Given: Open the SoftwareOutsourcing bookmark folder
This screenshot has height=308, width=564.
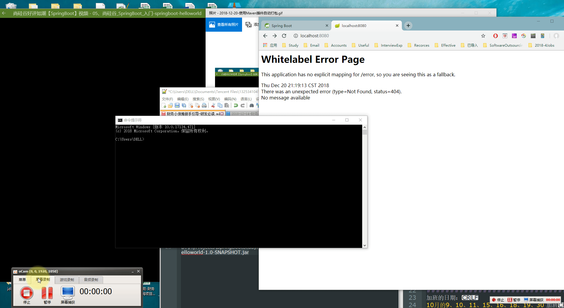Looking at the screenshot, I should [x=503, y=45].
